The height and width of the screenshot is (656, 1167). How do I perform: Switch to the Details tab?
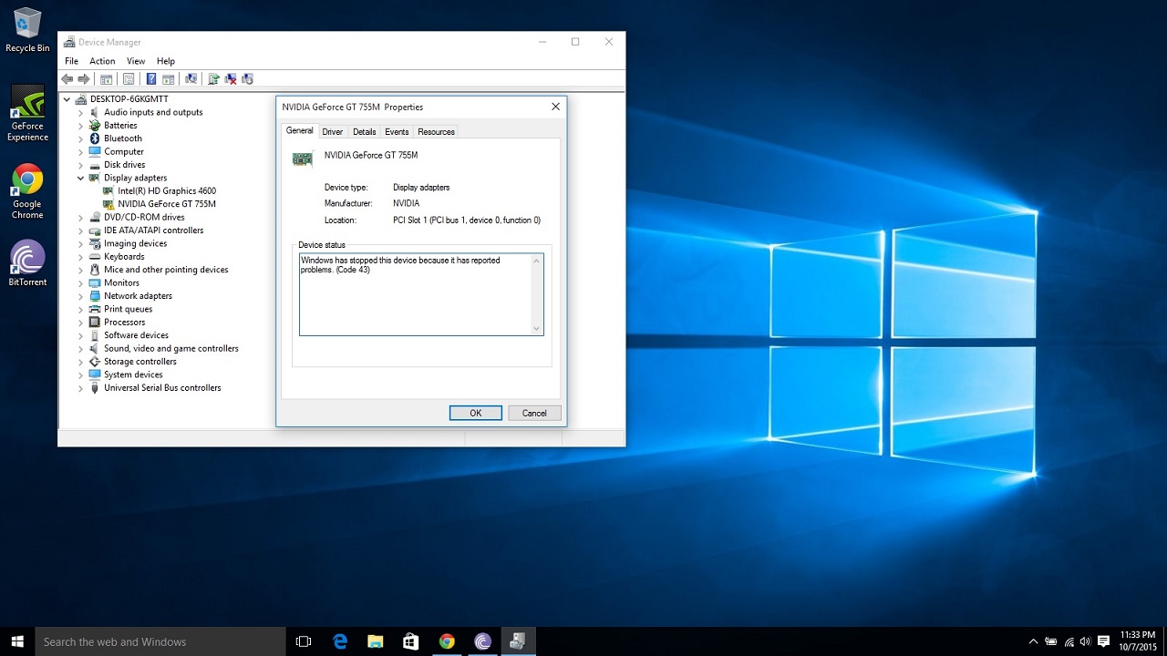coord(364,132)
